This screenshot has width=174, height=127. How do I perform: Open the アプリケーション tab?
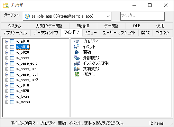point(16,33)
